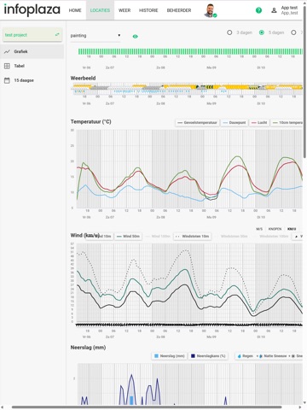Open the HISTORIE page
Screen dimensions: 307x410
[148, 10]
